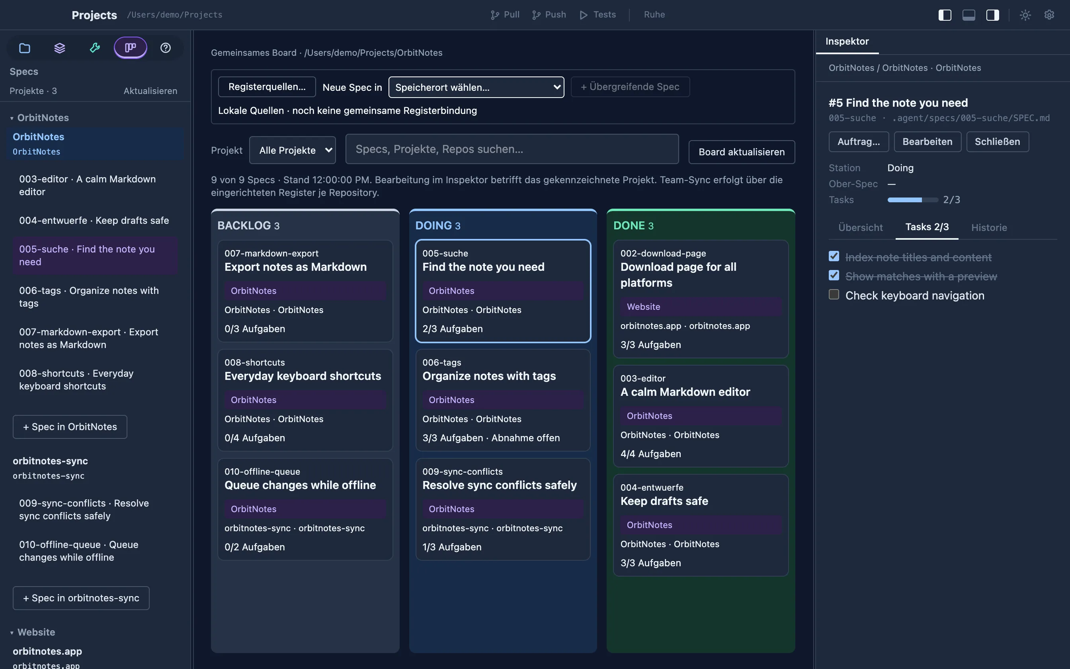Open the 009-sync-conflicts board card

click(503, 509)
